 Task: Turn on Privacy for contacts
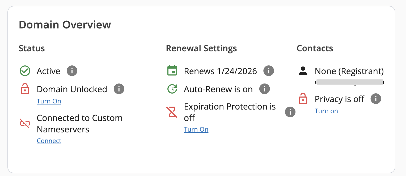point(326,111)
